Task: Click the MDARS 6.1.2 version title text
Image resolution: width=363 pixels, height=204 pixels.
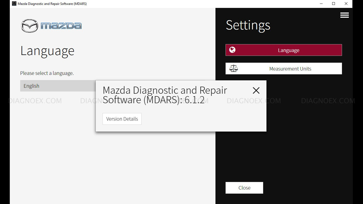Action: pos(164,95)
